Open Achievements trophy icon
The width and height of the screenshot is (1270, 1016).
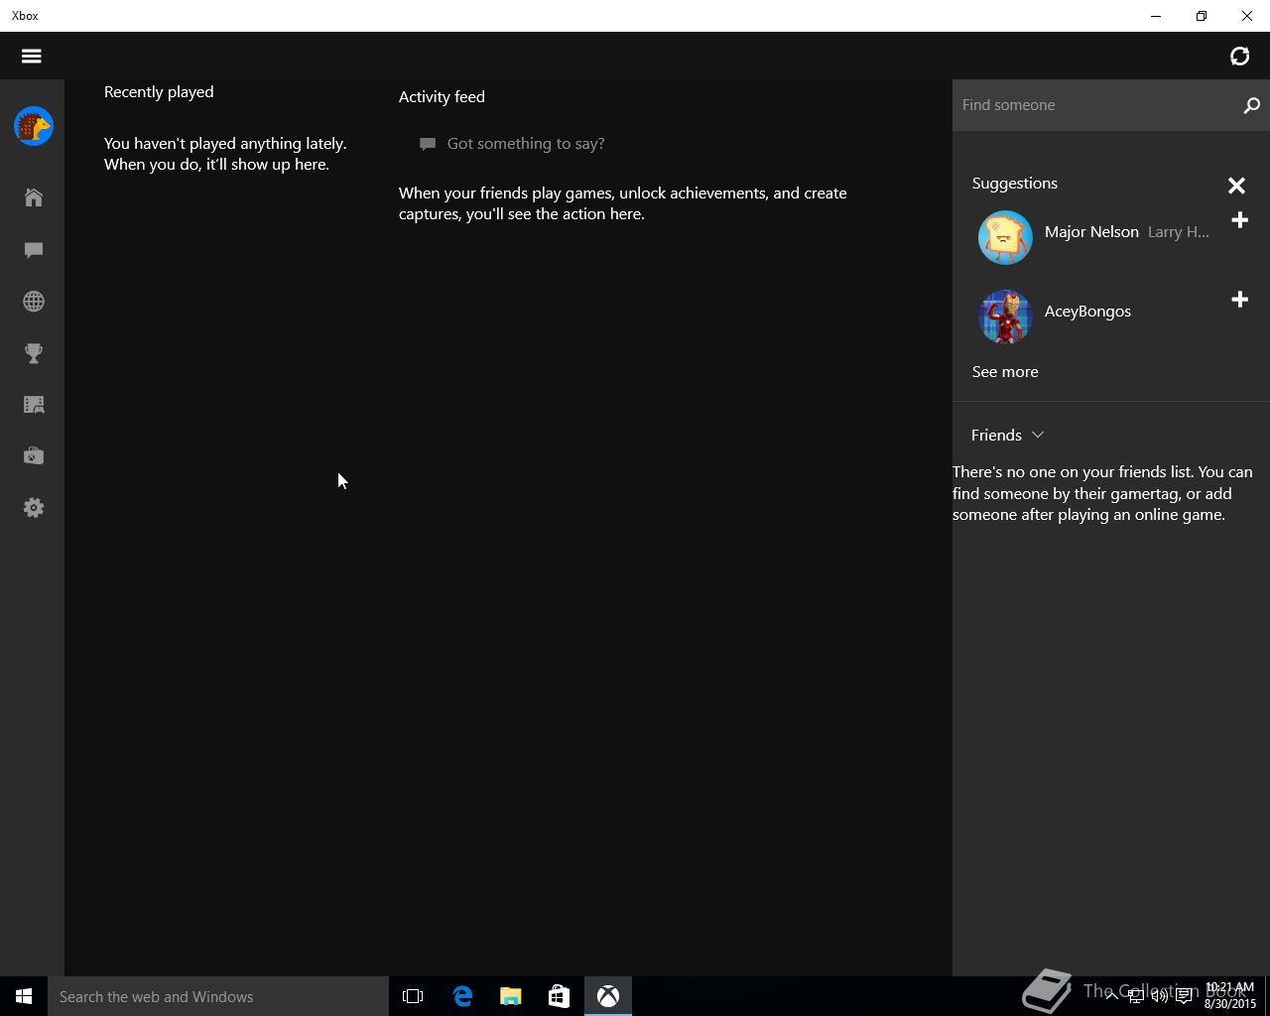tap(34, 353)
